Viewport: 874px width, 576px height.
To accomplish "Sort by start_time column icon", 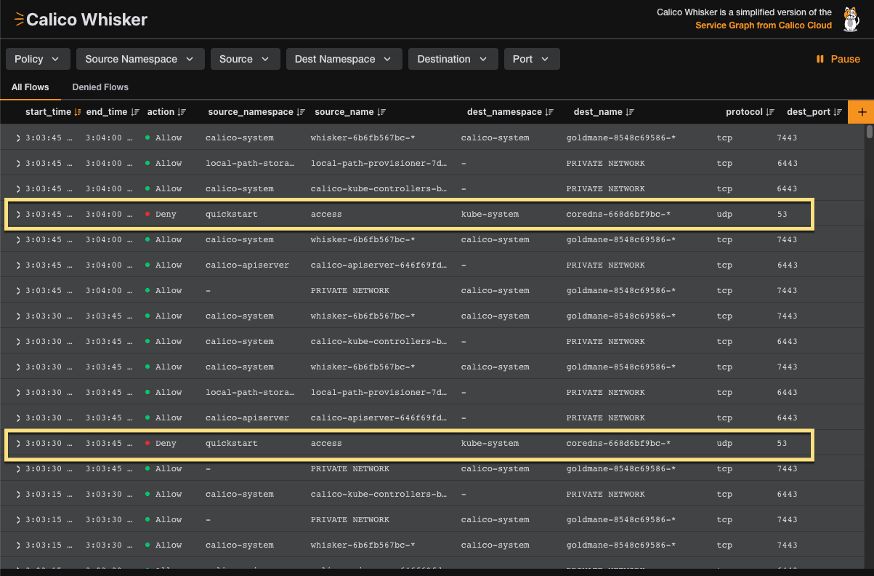I will coord(78,112).
